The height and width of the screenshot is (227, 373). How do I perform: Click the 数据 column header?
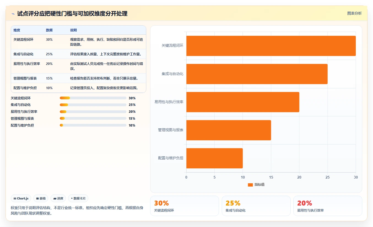(x=49, y=30)
